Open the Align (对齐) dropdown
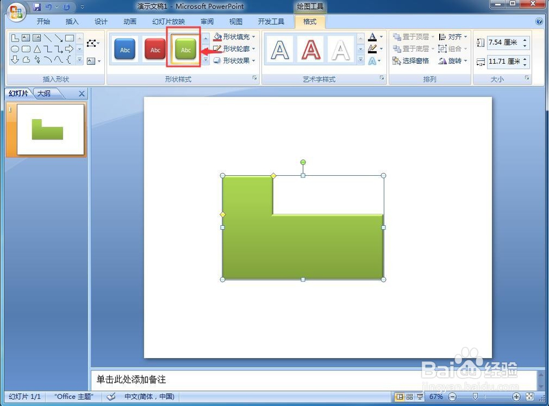Image resolution: width=549 pixels, height=406 pixels. 453,37
